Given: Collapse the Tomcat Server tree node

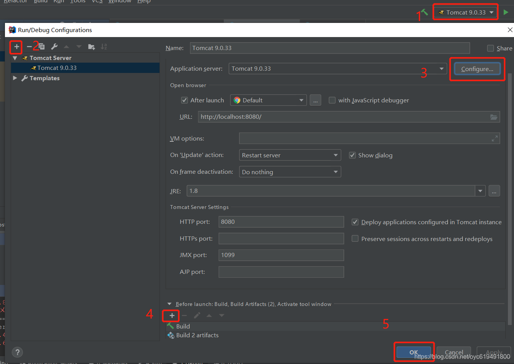Looking at the screenshot, I should (x=15, y=58).
